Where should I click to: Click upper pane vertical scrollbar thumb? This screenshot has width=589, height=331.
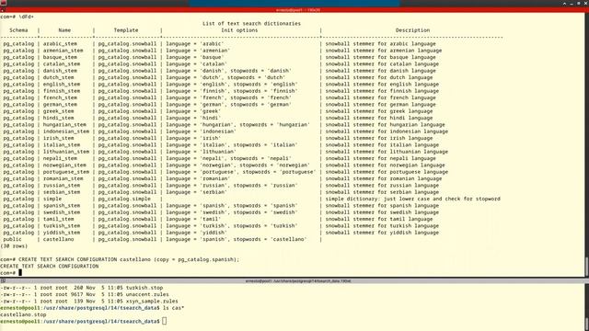587,266
